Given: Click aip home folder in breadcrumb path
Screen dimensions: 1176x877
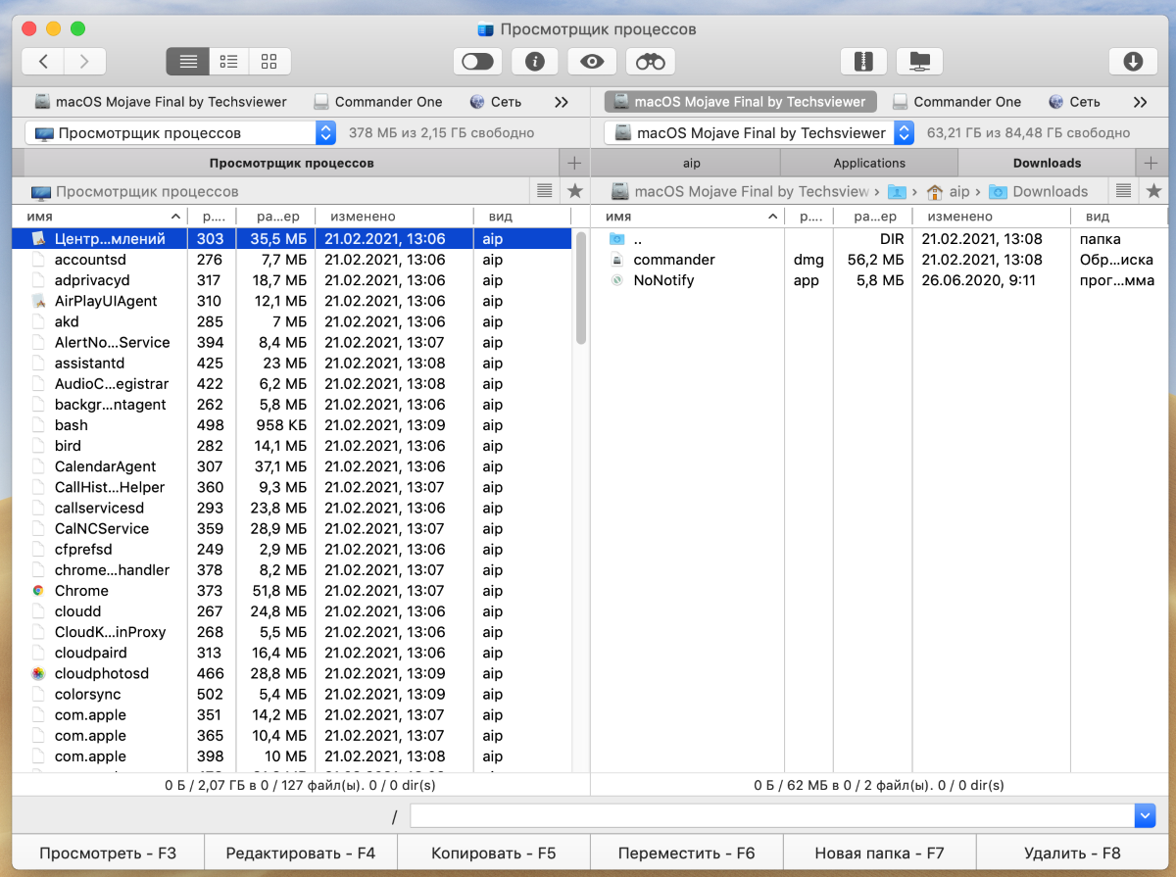Looking at the screenshot, I should coord(948,191).
